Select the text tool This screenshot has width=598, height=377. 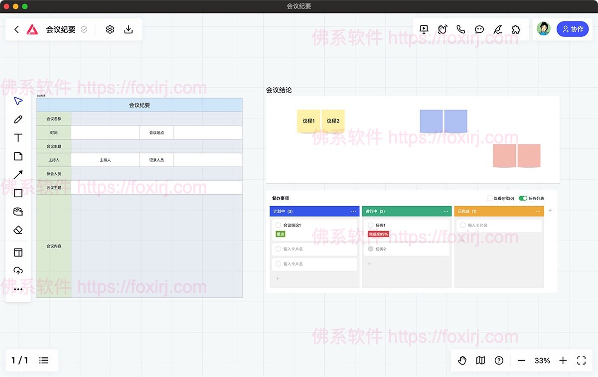[18, 137]
